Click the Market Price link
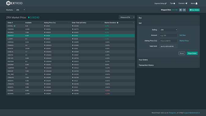 (184, 41)
